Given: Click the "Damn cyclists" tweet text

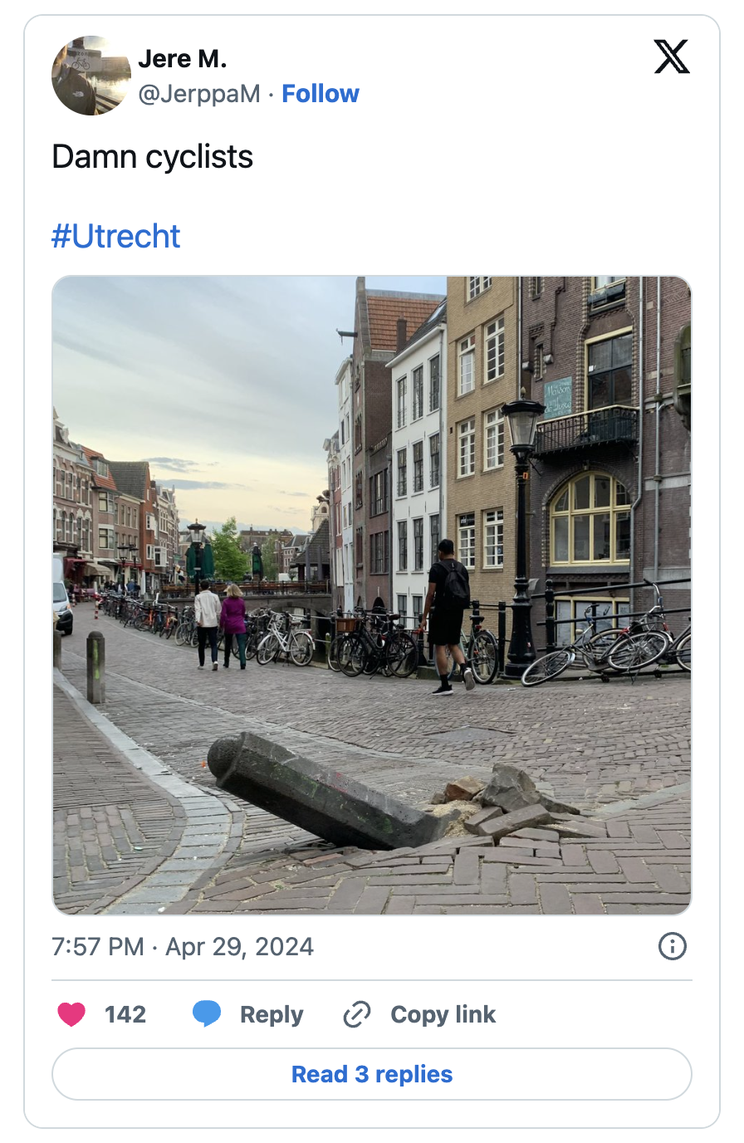Looking at the screenshot, I should 152,157.
